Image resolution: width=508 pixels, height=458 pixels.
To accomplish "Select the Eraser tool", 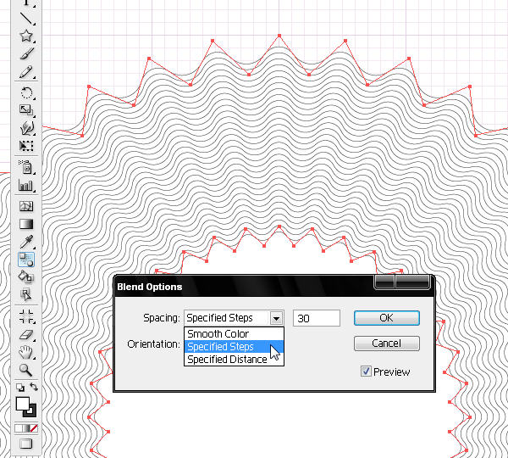I will (26, 335).
